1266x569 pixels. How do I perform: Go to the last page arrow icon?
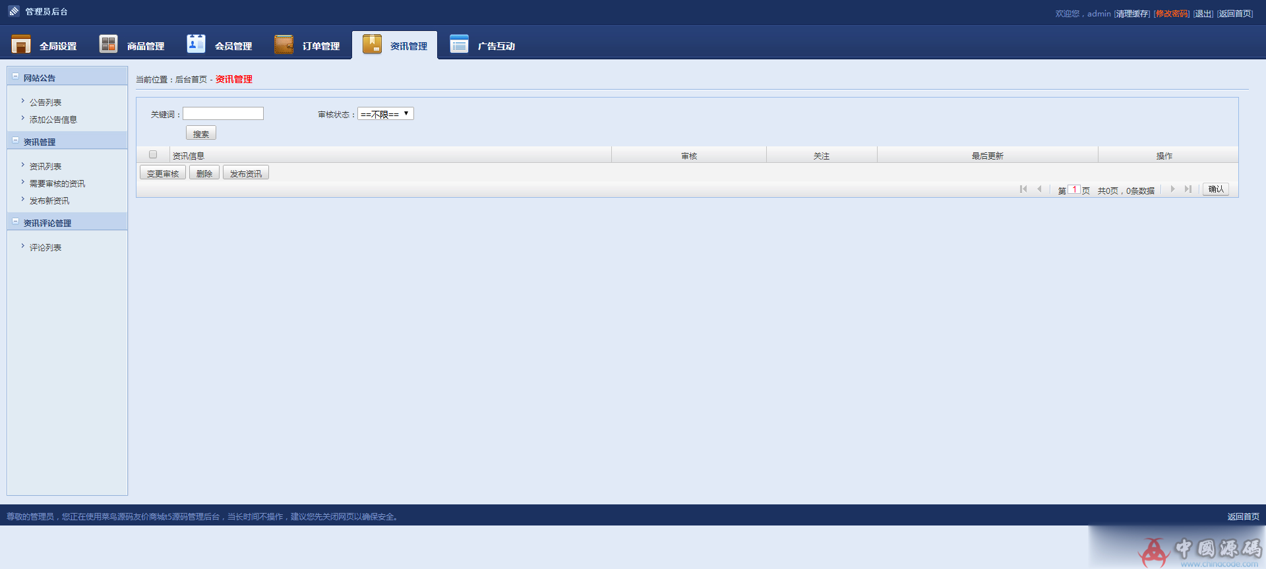[1188, 189]
